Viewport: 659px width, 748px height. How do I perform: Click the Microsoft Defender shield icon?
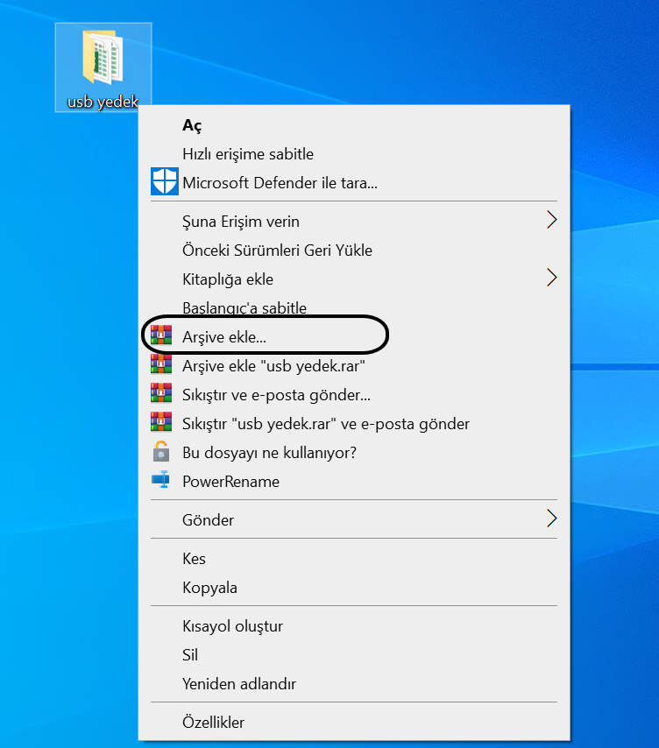164,182
